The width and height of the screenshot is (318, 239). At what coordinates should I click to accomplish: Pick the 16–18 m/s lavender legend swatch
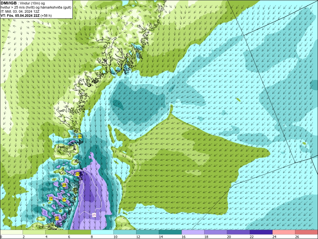pos(193,232)
